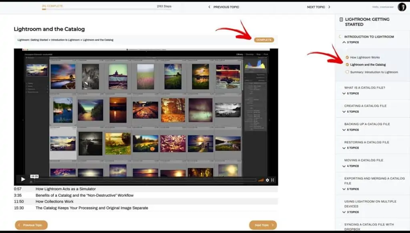410x233 pixels.
Task: Click the course icon beside Lightroom: Getting Started
Action: (341, 19)
